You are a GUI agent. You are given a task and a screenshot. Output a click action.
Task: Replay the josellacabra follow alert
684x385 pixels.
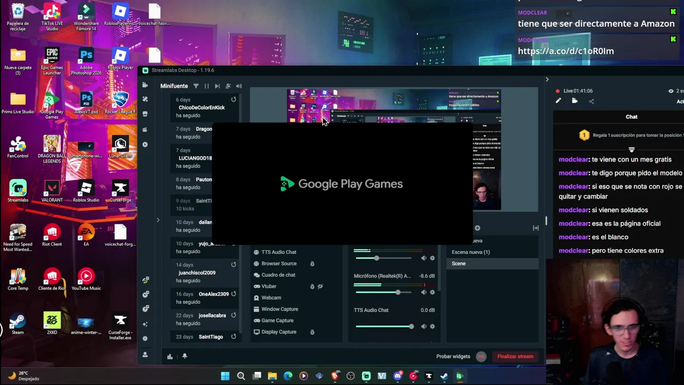coord(234,315)
